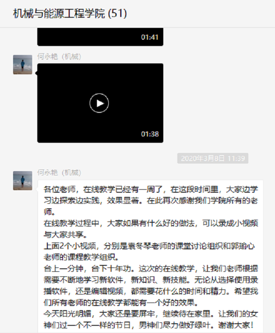
Task: Click sender name 何永艳（机械）above the video
Action: pyautogui.click(x=59, y=57)
